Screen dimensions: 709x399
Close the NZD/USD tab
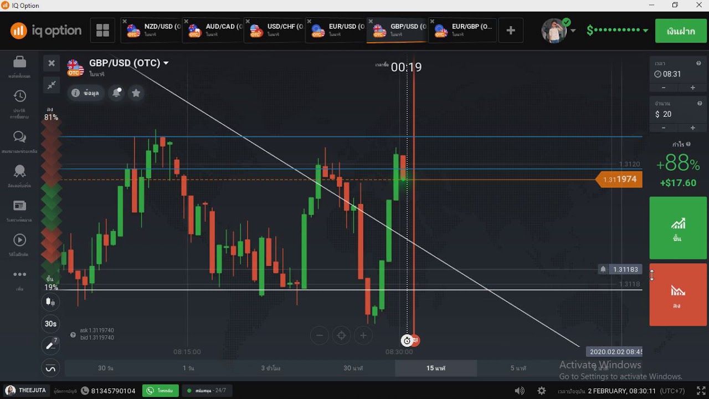tap(125, 22)
